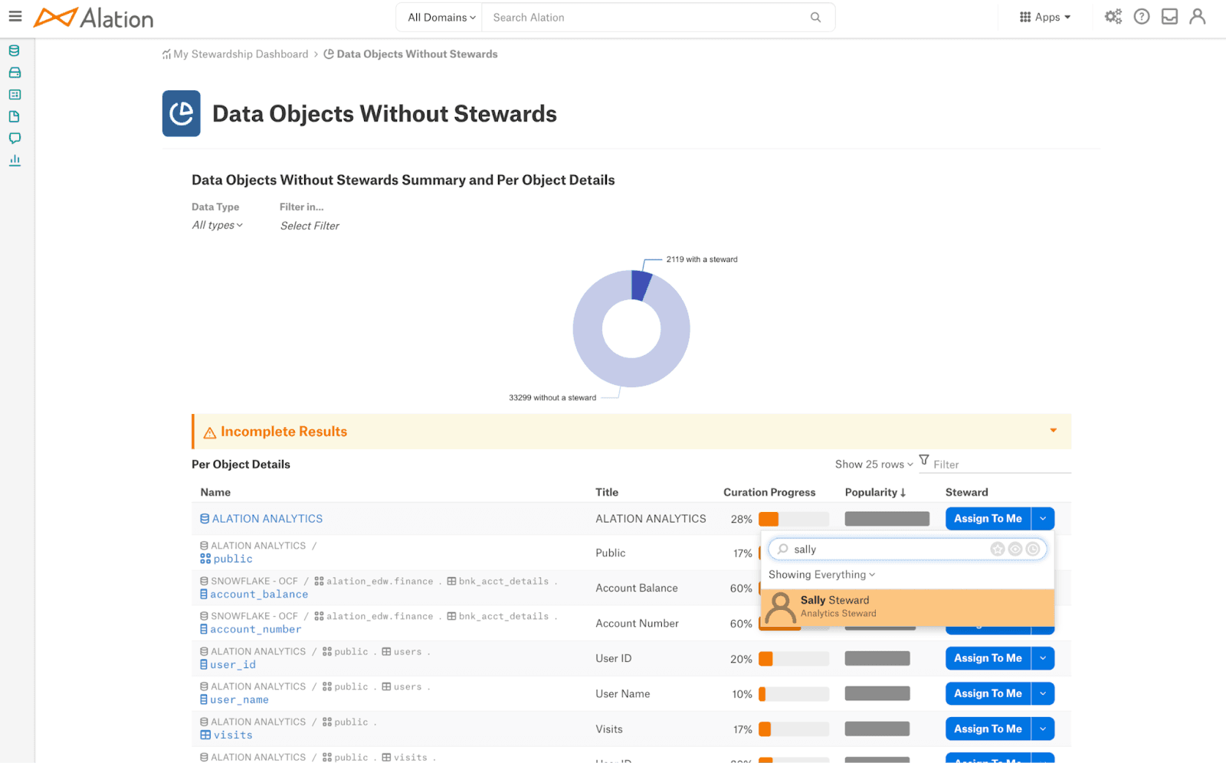Viewport: 1226px width, 763px height.
Task: Toggle the watched eye filter in steward search
Action: click(1015, 549)
